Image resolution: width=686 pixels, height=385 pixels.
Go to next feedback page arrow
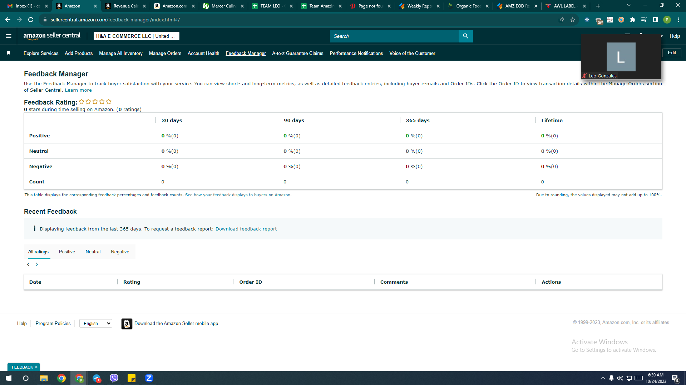pyautogui.click(x=36, y=264)
